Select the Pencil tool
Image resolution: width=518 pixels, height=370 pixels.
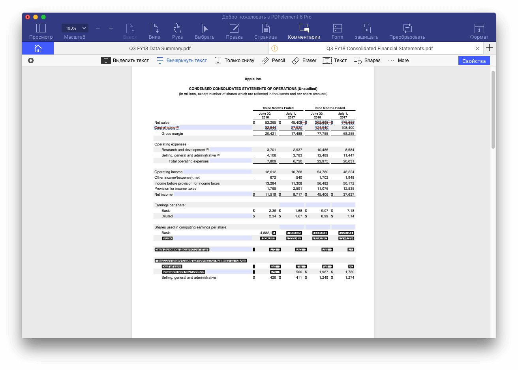[273, 60]
